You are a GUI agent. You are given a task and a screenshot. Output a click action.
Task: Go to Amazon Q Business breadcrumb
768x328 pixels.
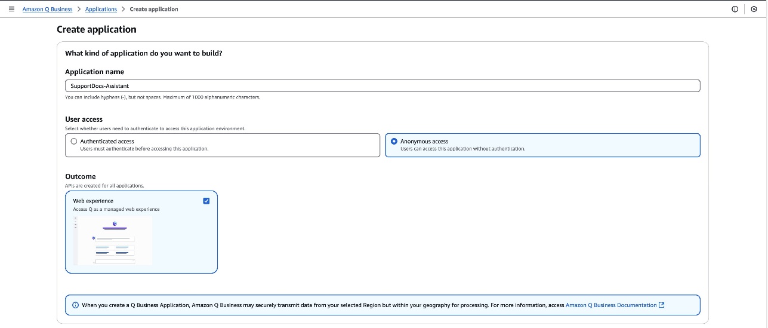(x=48, y=9)
